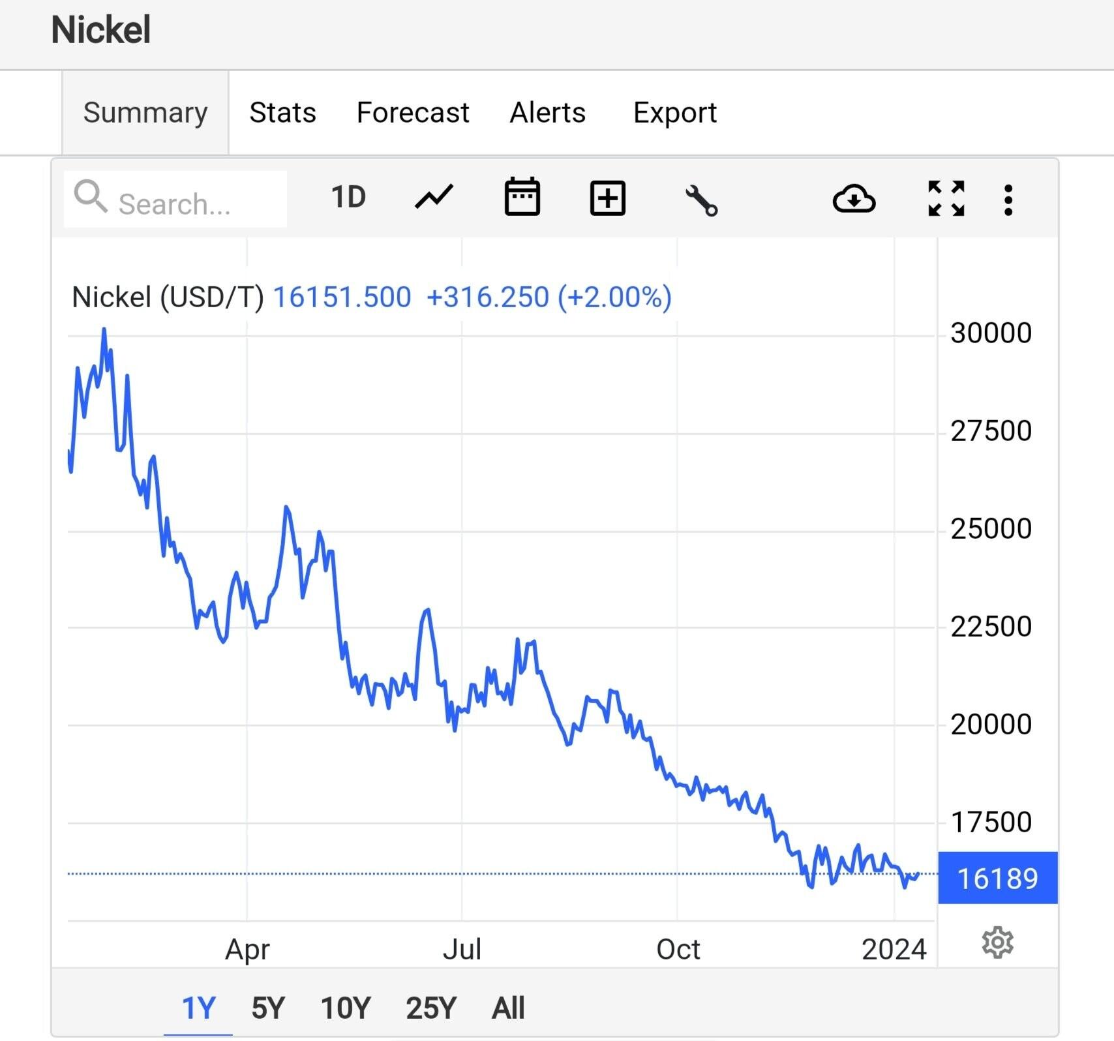Expand the chart to fullscreen
Image resolution: width=1114 pixels, height=1041 pixels.
click(x=946, y=198)
